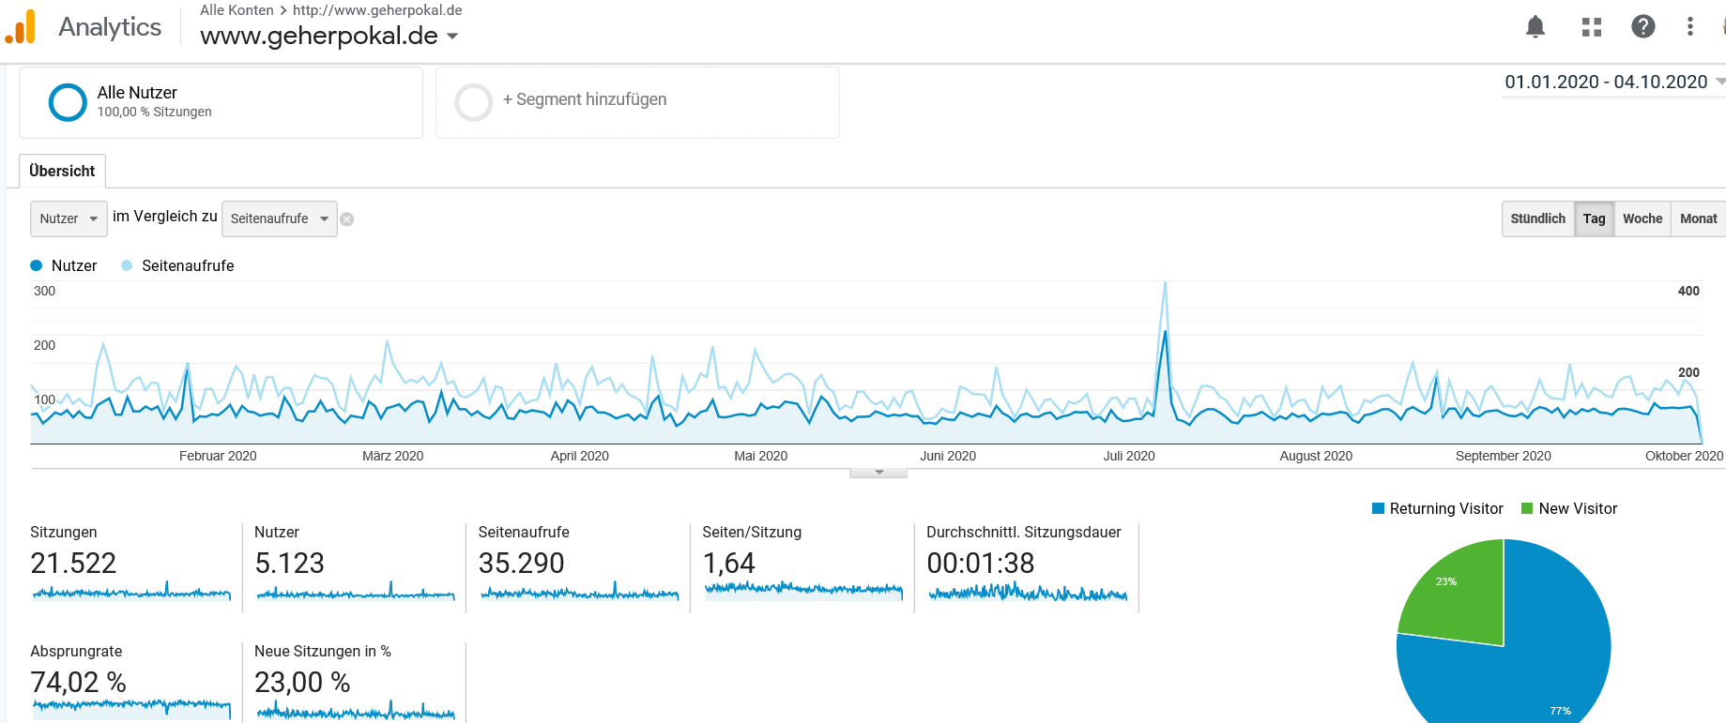Click the session duration value 00:01:38

pos(980,563)
